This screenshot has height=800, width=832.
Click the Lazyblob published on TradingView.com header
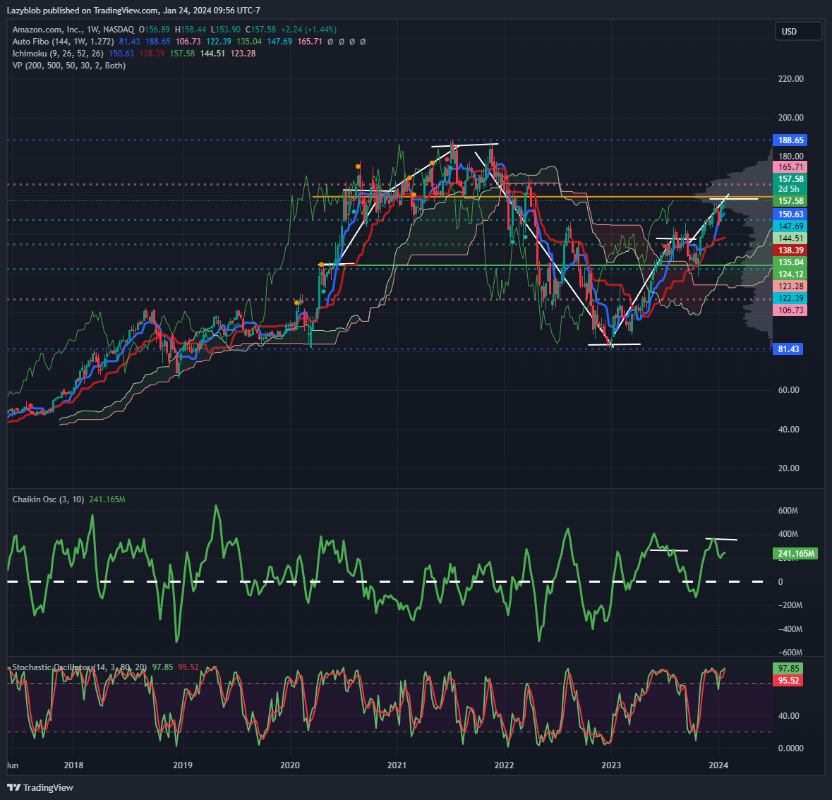coord(133,10)
